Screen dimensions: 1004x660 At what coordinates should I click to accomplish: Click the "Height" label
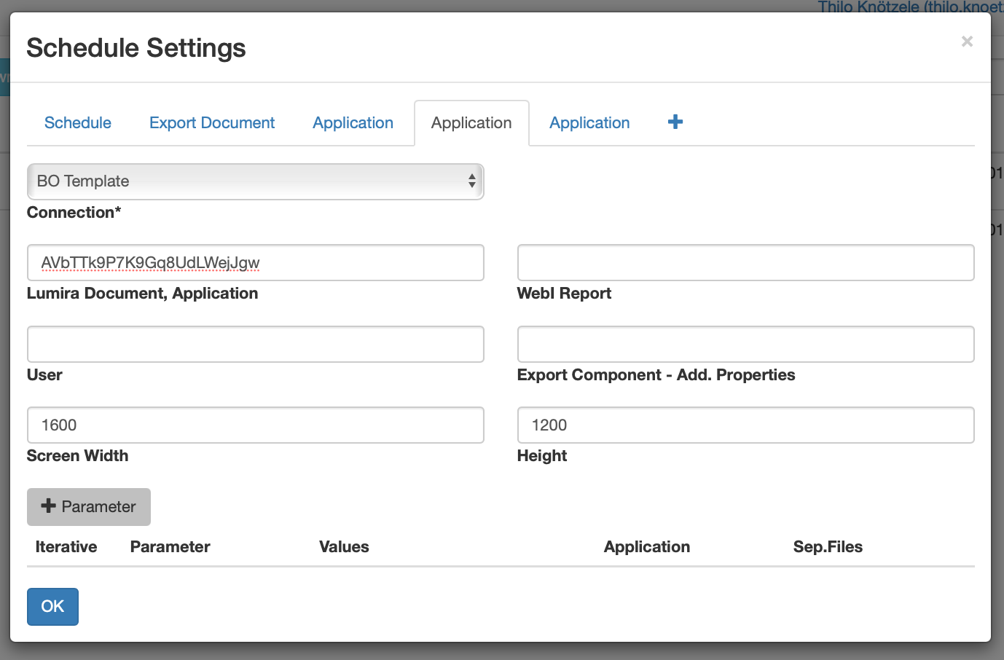tap(542, 456)
